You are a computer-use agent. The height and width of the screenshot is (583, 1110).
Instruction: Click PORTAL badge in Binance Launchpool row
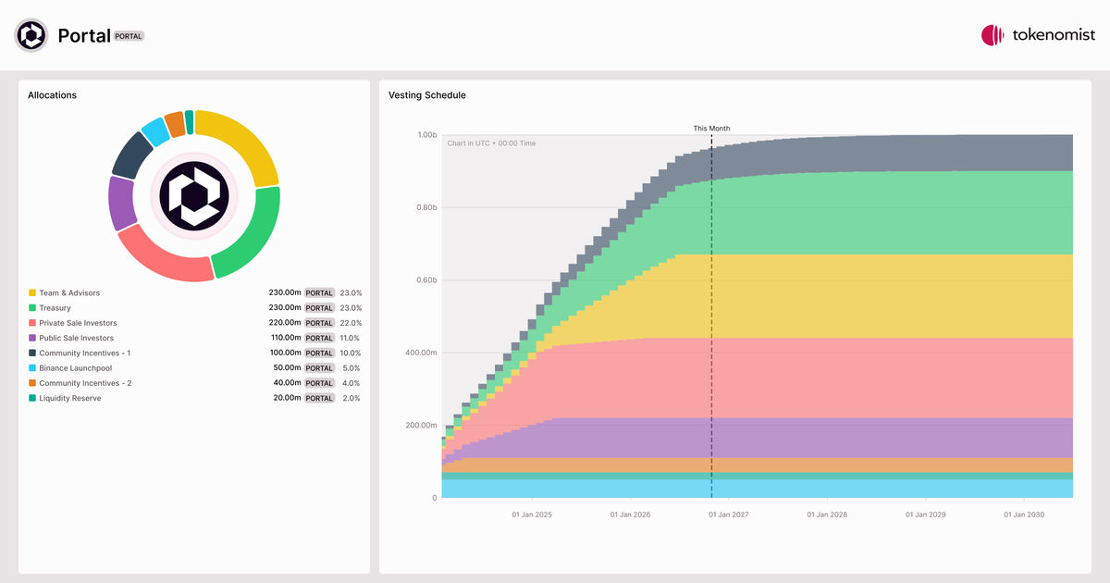(320, 368)
